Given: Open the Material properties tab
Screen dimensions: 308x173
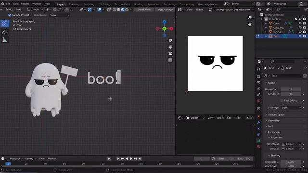Looking at the screenshot, I should [x=258, y=147].
